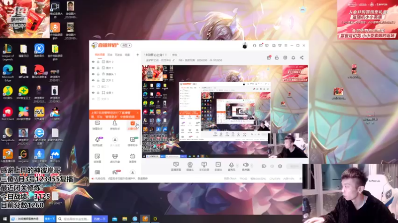Open QQ音乐 desktop shortcut

[7, 93]
